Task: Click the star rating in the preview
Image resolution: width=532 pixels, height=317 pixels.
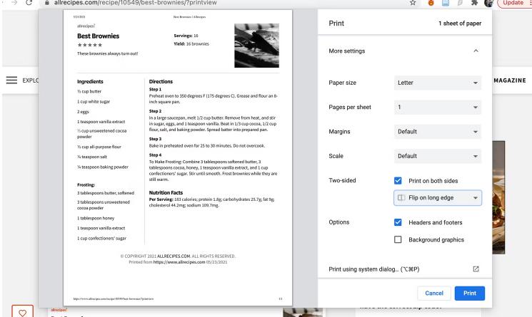Action: (89, 45)
